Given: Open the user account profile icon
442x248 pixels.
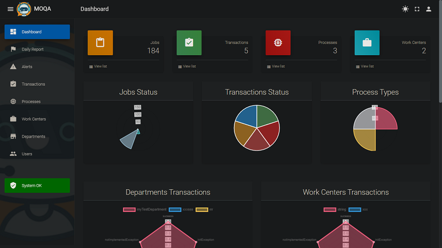Looking at the screenshot, I should point(429,9).
